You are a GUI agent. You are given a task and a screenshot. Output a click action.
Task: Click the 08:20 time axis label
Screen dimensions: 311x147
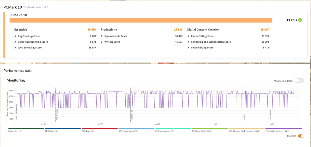pos(158,124)
